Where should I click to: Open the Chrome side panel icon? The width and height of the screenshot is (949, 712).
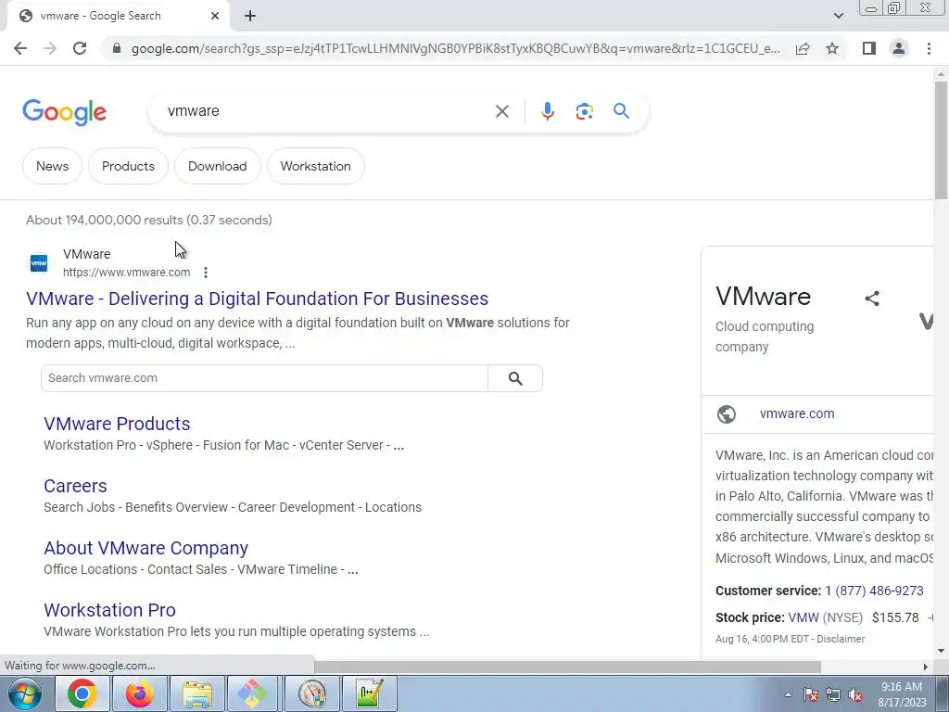tap(869, 48)
